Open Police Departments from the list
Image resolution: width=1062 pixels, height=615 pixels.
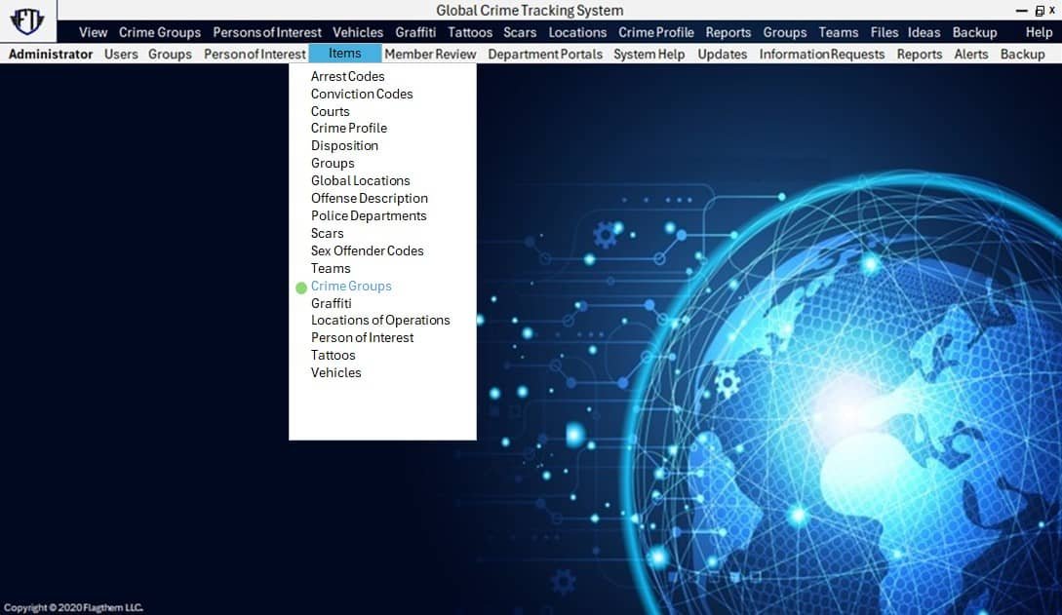coord(369,215)
